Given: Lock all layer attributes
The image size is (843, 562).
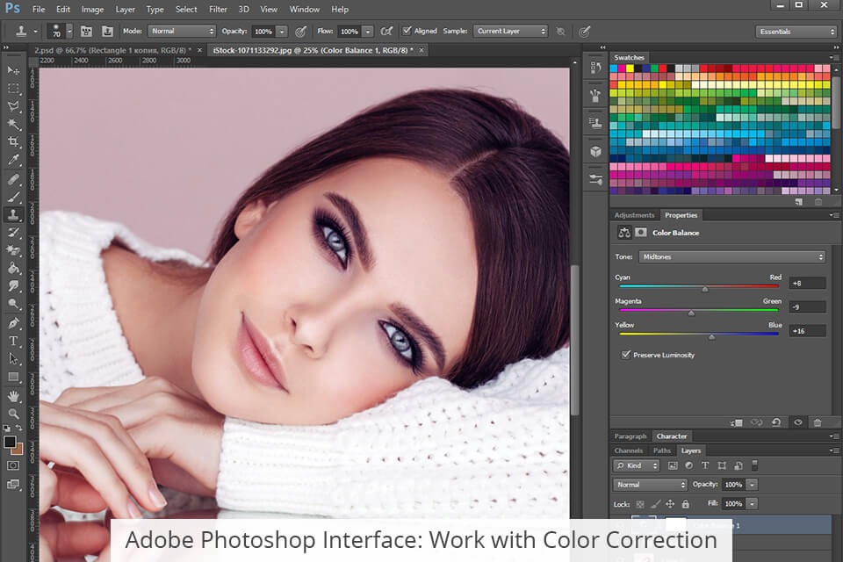Looking at the screenshot, I should pos(685,504).
